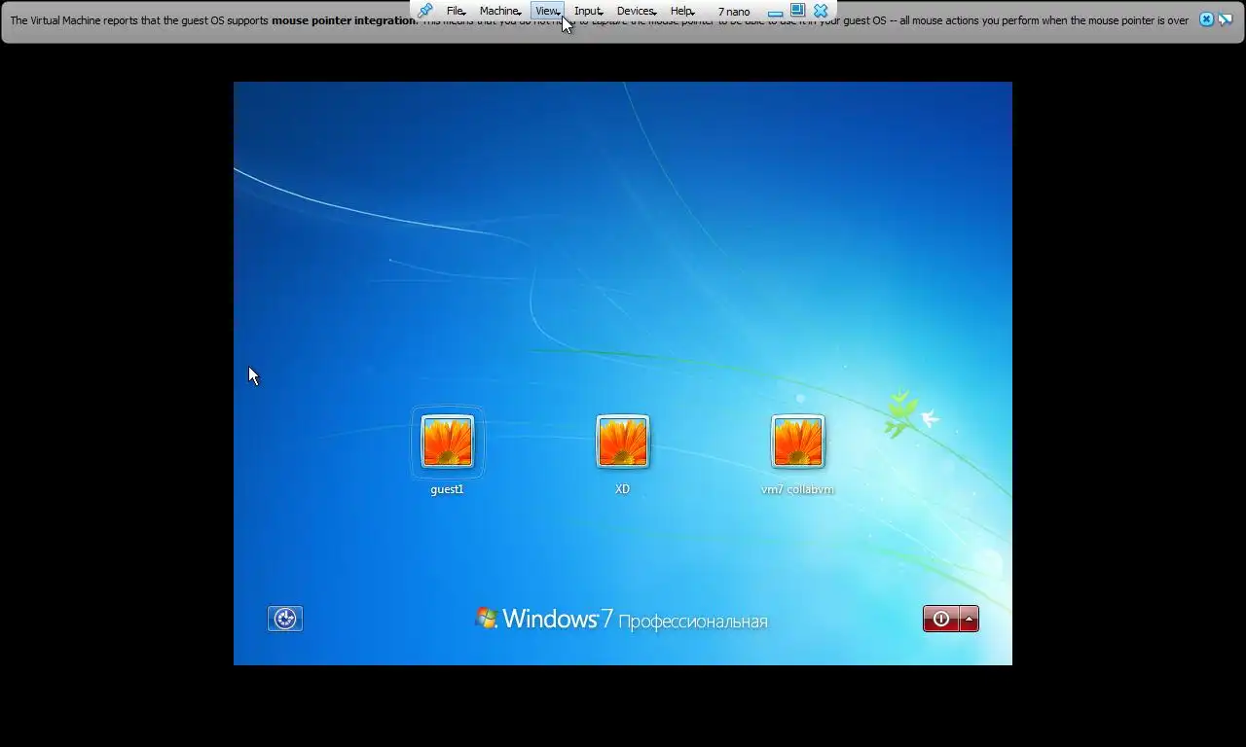Click the red shut down button
1246x747 pixels.
(x=940, y=619)
